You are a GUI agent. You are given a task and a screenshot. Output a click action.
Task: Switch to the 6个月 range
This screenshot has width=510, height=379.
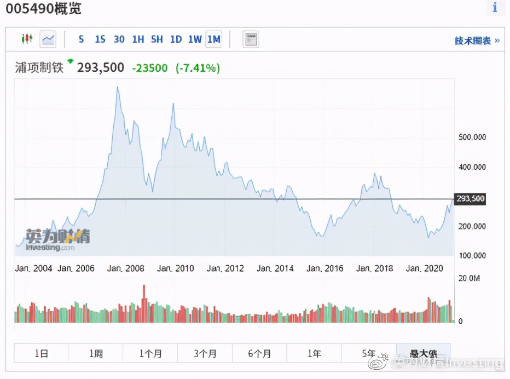point(259,353)
